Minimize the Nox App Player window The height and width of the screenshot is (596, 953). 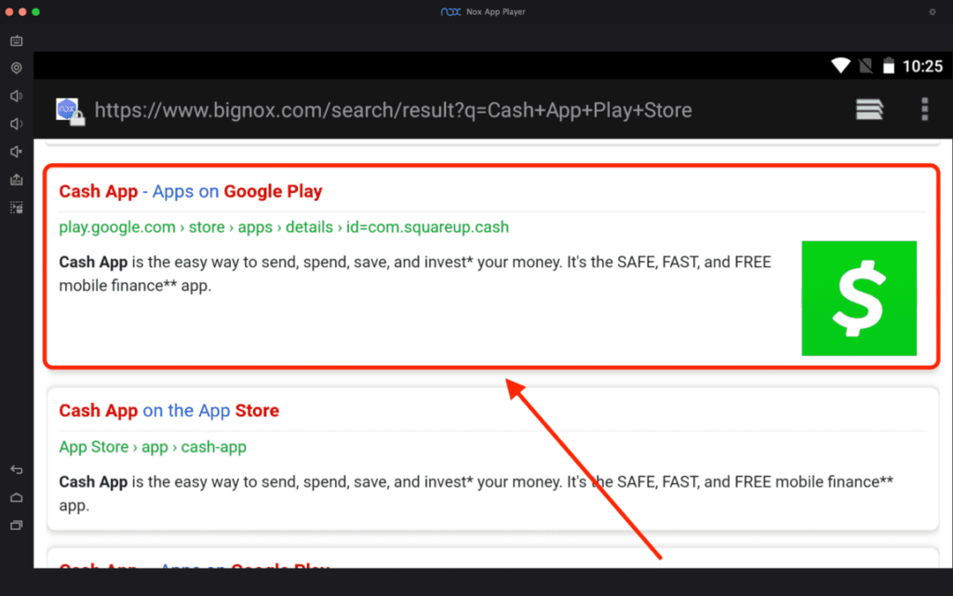[22, 11]
